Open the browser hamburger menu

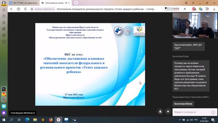click(193, 3)
